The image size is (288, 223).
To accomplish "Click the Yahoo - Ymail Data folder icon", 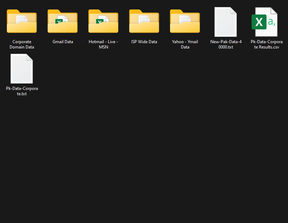I will pyautogui.click(x=185, y=22).
